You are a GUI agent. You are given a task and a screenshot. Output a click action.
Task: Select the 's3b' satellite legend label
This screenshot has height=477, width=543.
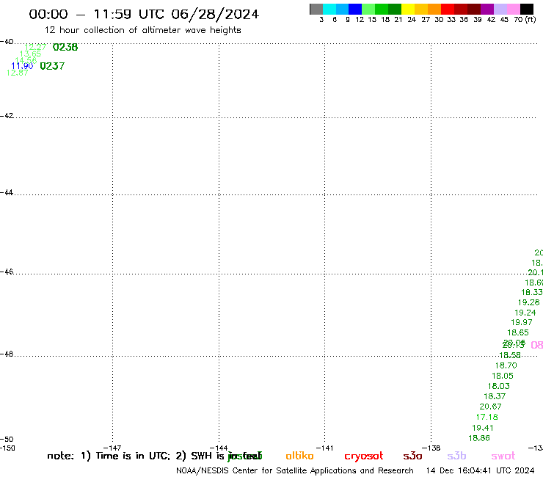(456, 456)
